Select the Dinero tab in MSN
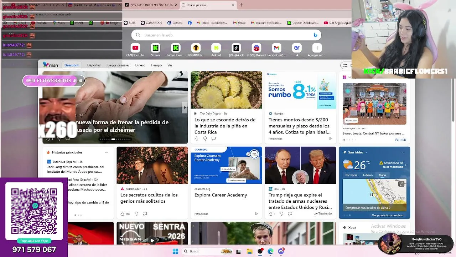The width and height of the screenshot is (456, 257). (140, 65)
